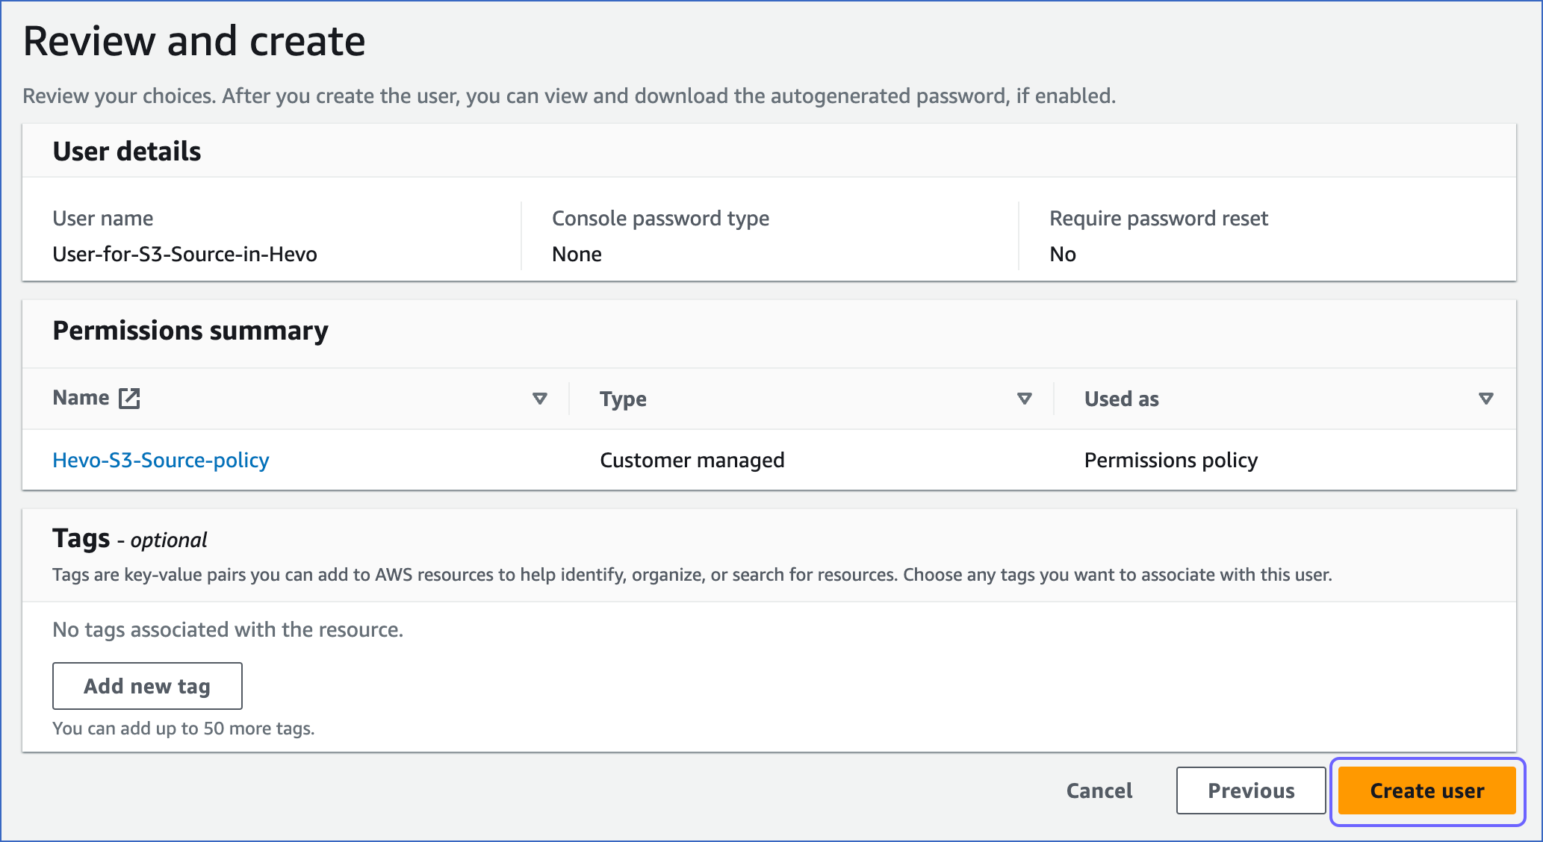
Task: Click the Name column header
Action: [x=81, y=398]
